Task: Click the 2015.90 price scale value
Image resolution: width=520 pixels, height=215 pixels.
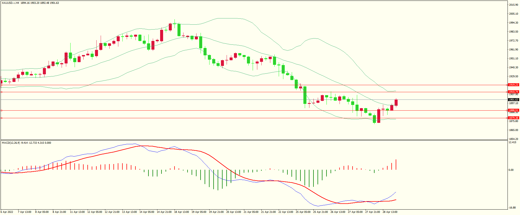Action: pos(513,5)
